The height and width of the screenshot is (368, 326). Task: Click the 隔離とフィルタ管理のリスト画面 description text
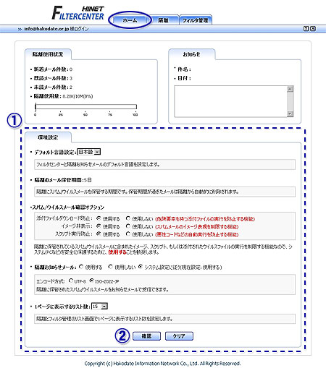tap(104, 319)
